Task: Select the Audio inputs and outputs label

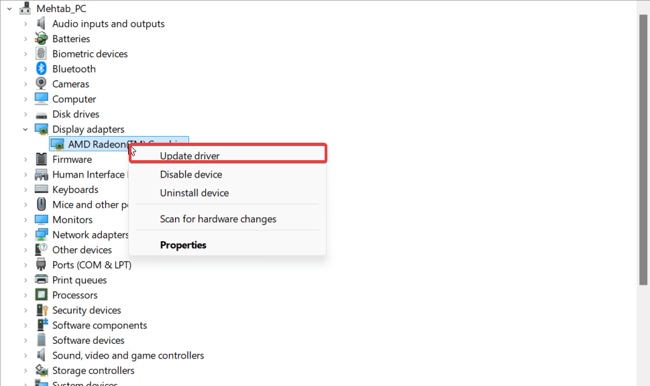Action: click(x=108, y=23)
